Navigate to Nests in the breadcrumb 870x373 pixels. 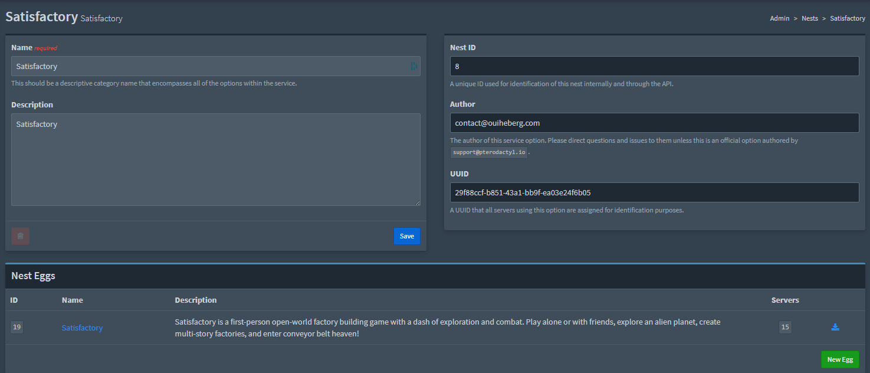(809, 18)
